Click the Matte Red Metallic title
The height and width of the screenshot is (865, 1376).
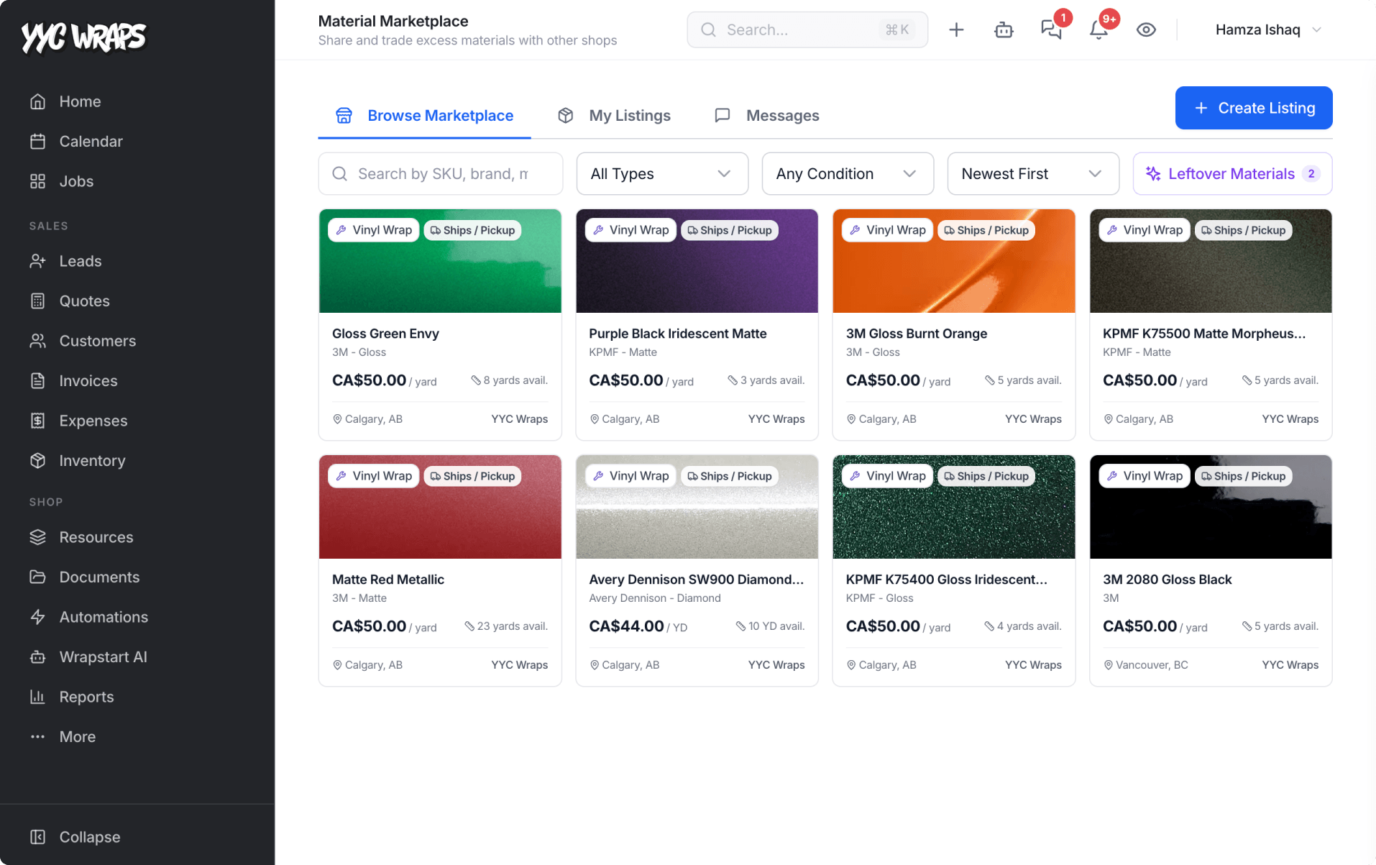point(388,580)
